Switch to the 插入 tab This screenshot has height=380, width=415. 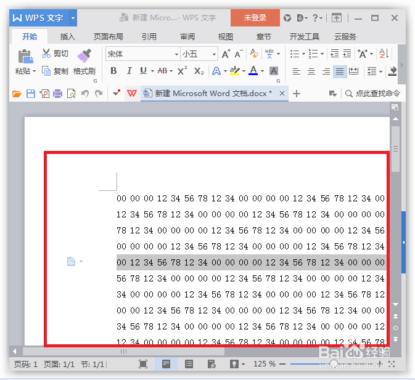click(67, 36)
